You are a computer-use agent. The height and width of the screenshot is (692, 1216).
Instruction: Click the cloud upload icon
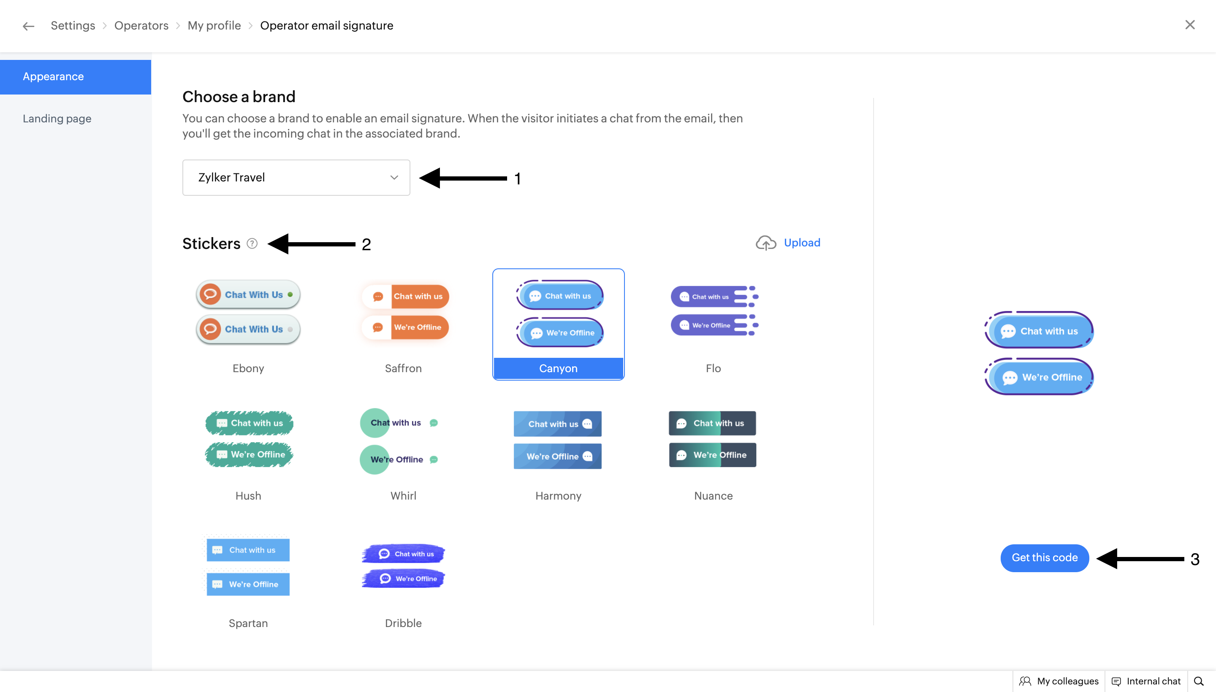pos(765,243)
